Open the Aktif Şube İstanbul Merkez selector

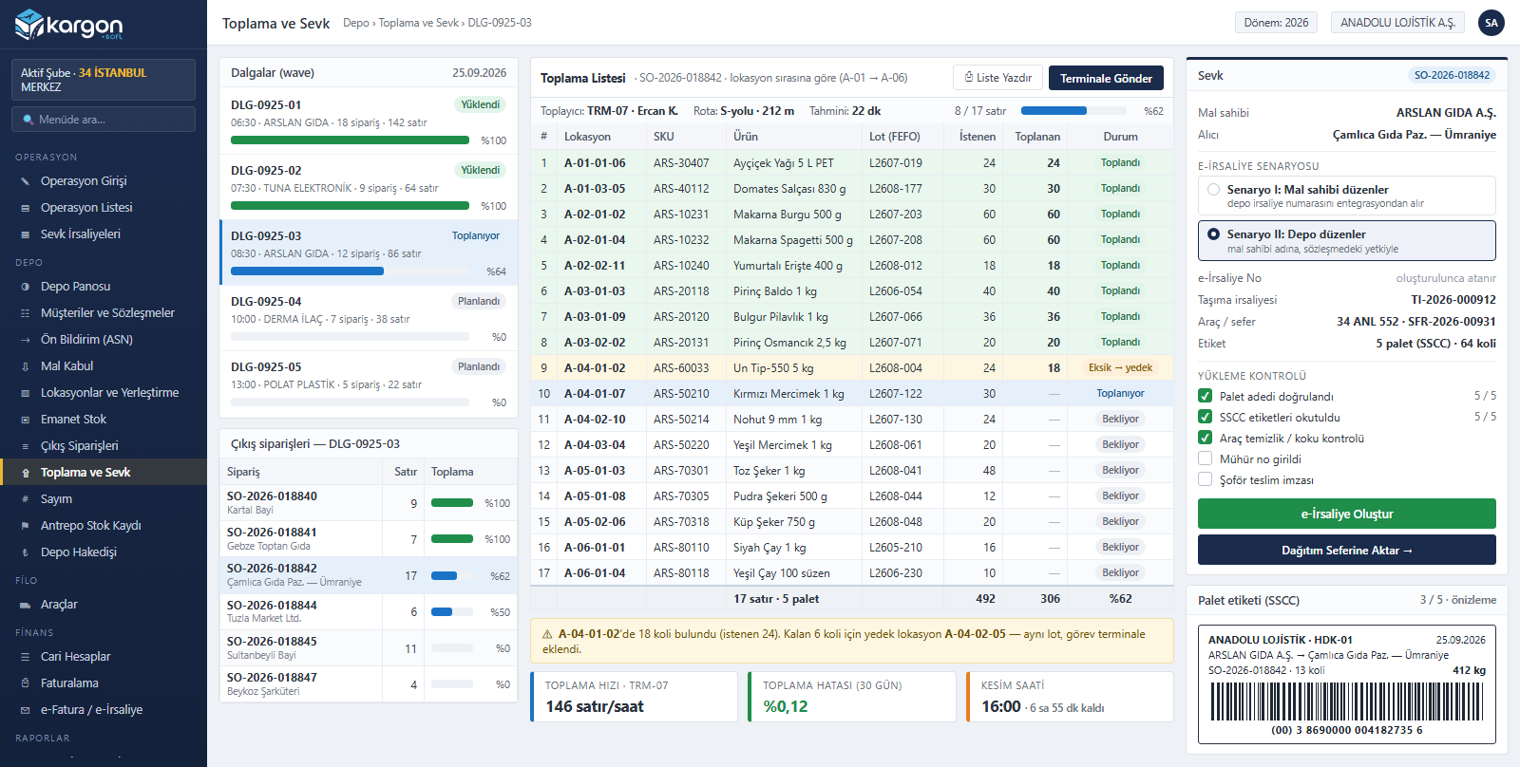coord(104,80)
